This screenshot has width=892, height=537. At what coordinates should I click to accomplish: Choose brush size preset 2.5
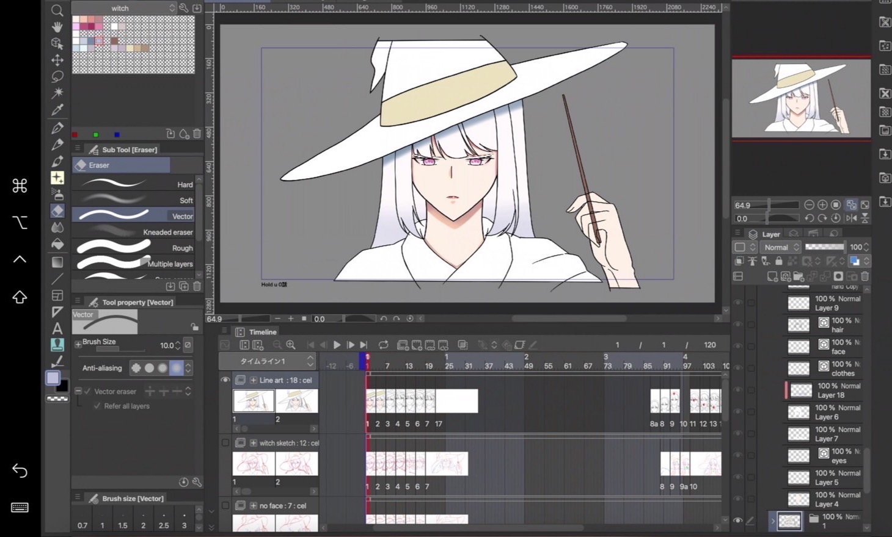pos(164,525)
